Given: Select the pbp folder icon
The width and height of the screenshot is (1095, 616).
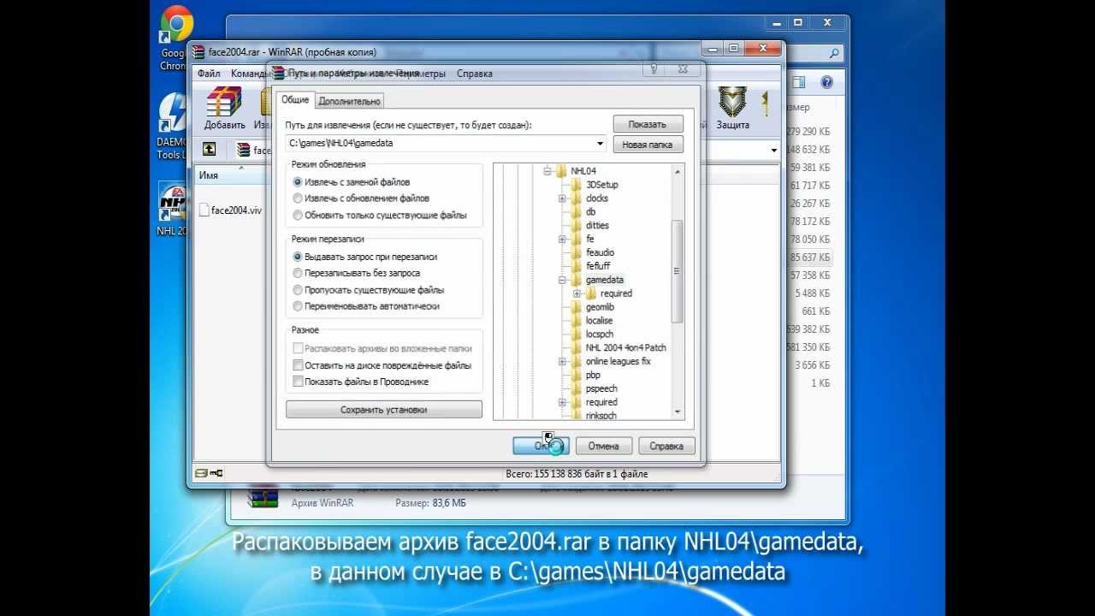Looking at the screenshot, I should point(577,375).
